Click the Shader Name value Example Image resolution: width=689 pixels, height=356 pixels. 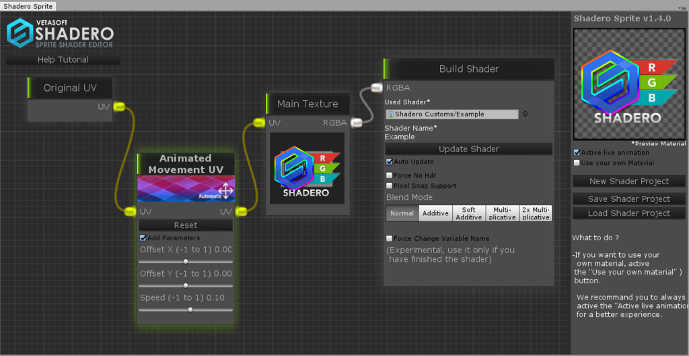(x=400, y=137)
